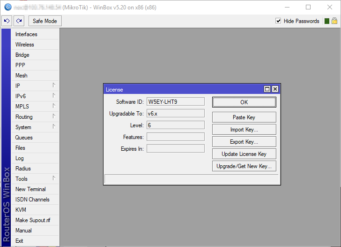This screenshot has width=341, height=247.
Task: Open the Log menu
Action: [35, 158]
